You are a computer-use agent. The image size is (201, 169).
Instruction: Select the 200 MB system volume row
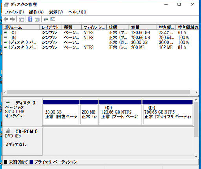click(100, 47)
